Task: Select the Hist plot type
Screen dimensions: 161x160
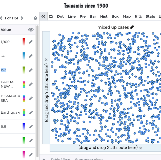Action: tap(104, 16)
